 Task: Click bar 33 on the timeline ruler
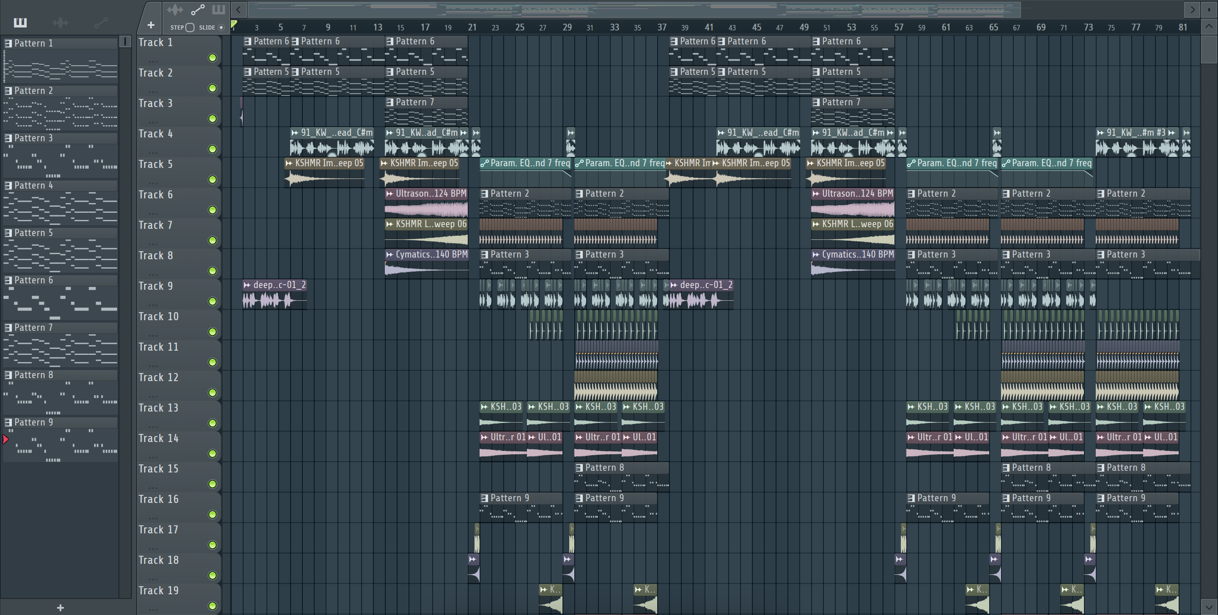pos(614,27)
